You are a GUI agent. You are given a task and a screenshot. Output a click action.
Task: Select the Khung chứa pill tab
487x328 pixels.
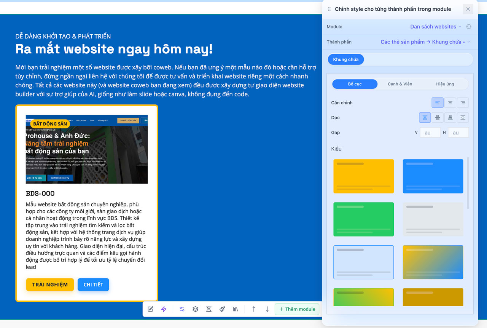(346, 59)
